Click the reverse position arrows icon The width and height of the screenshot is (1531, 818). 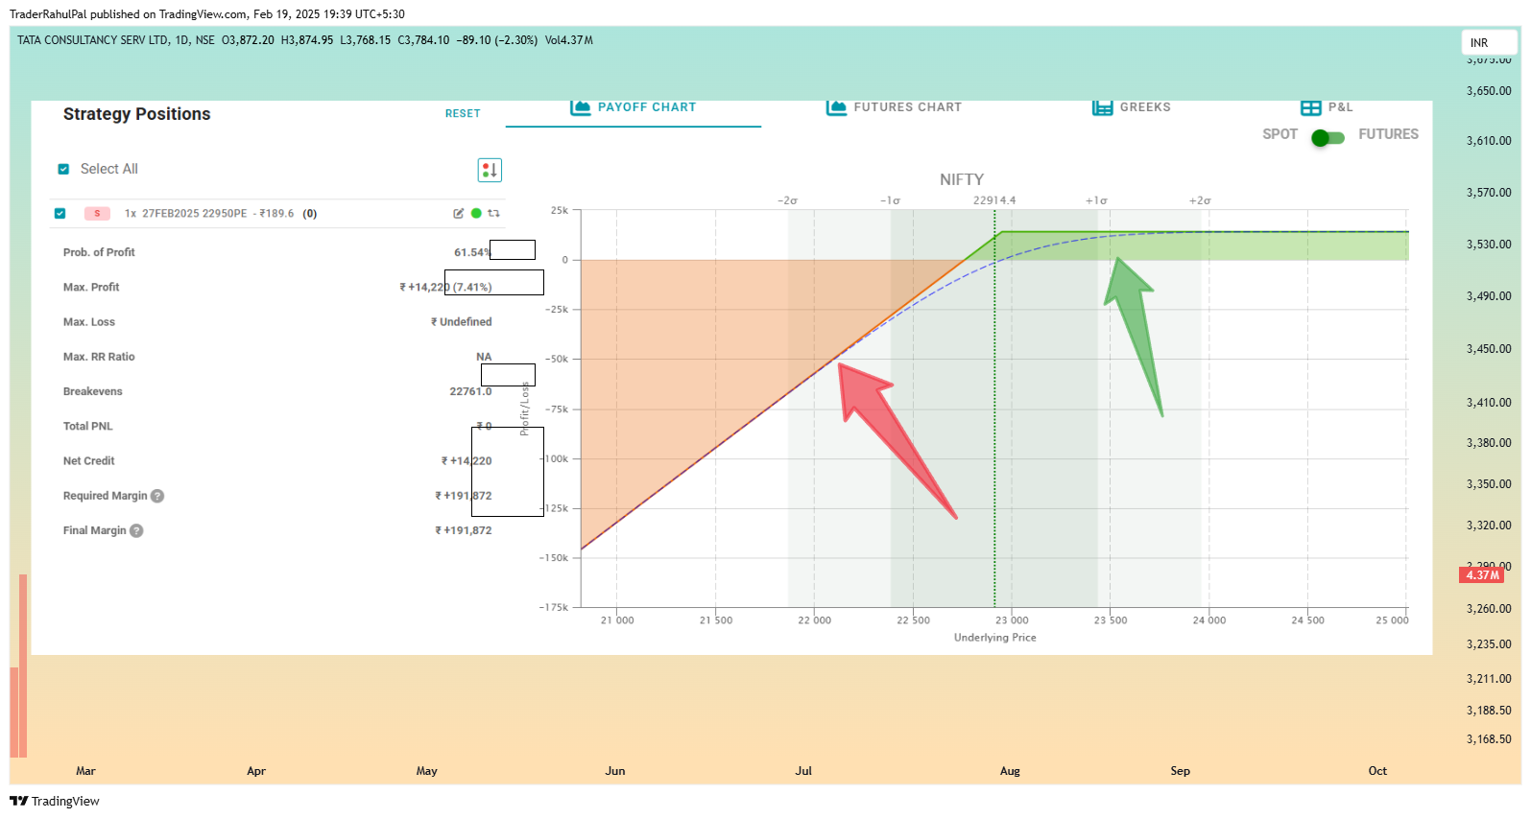pos(493,213)
